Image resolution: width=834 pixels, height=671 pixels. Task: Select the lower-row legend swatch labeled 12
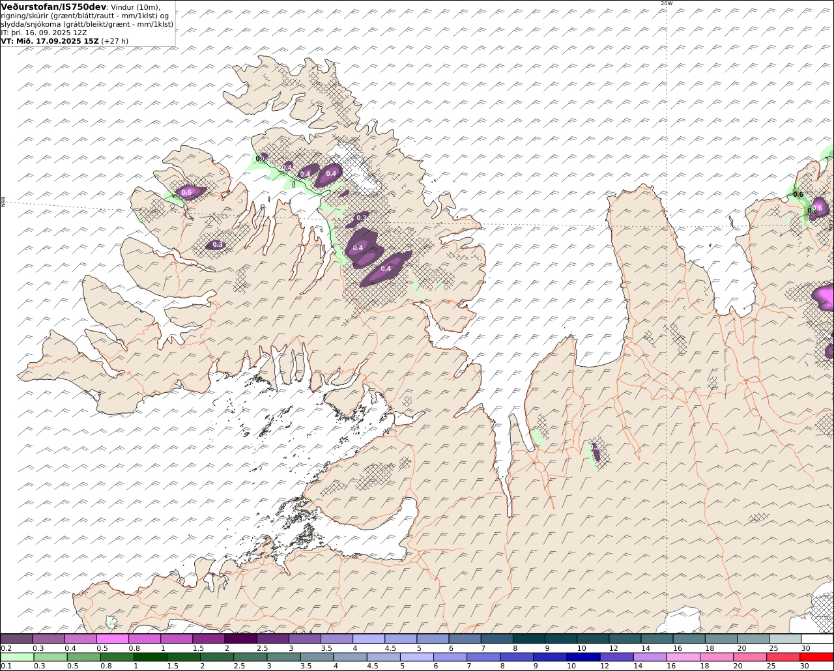click(617, 657)
